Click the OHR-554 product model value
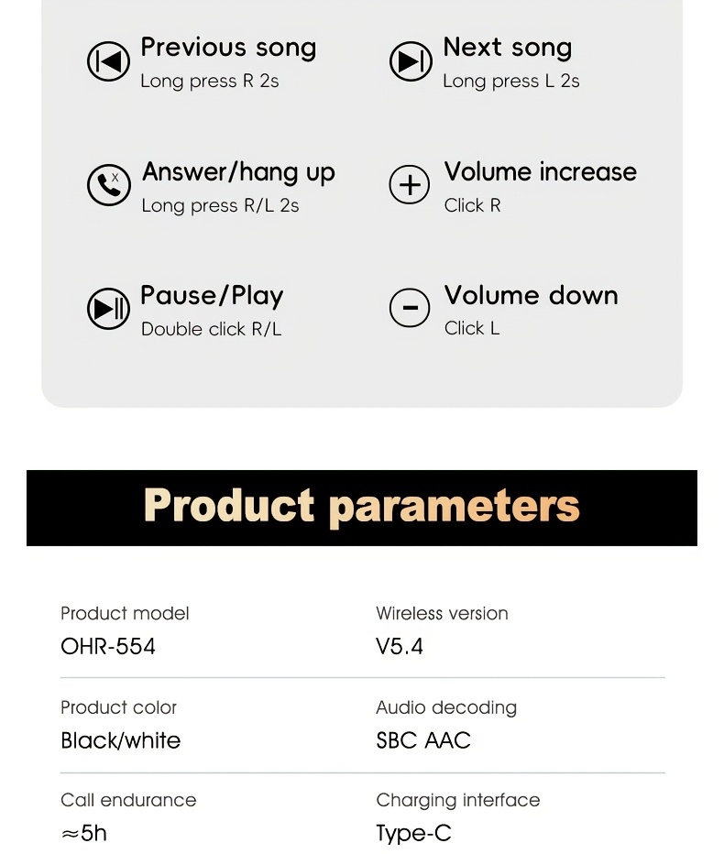Viewport: 724px width, 854px height. 108,647
